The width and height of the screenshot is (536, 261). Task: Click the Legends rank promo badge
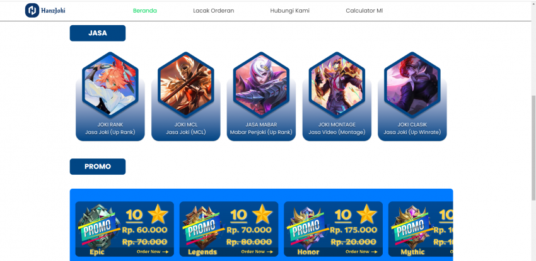pyautogui.click(x=204, y=226)
